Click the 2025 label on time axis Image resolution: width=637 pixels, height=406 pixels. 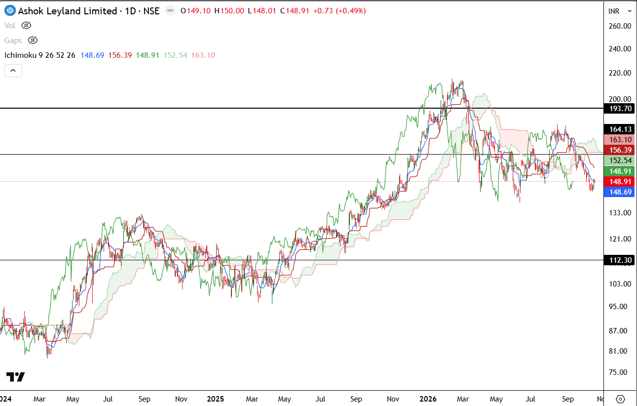[215, 399]
